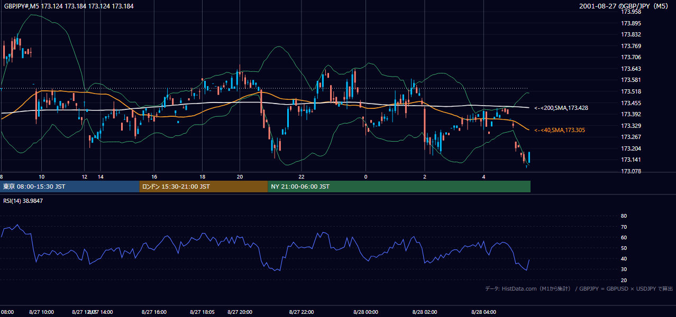Click the hour 16 marker under the price chart
Image resolution: width=676 pixels, height=317 pixels.
coord(154,176)
